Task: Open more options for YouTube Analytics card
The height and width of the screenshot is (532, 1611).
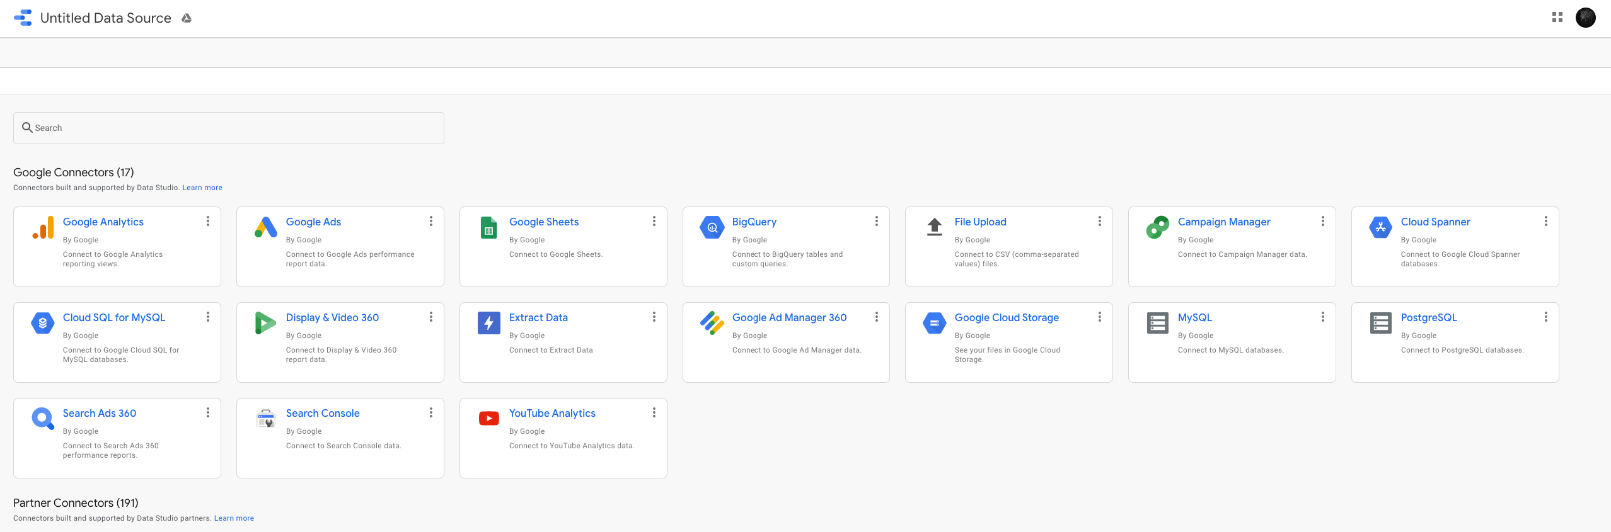Action: 654,413
